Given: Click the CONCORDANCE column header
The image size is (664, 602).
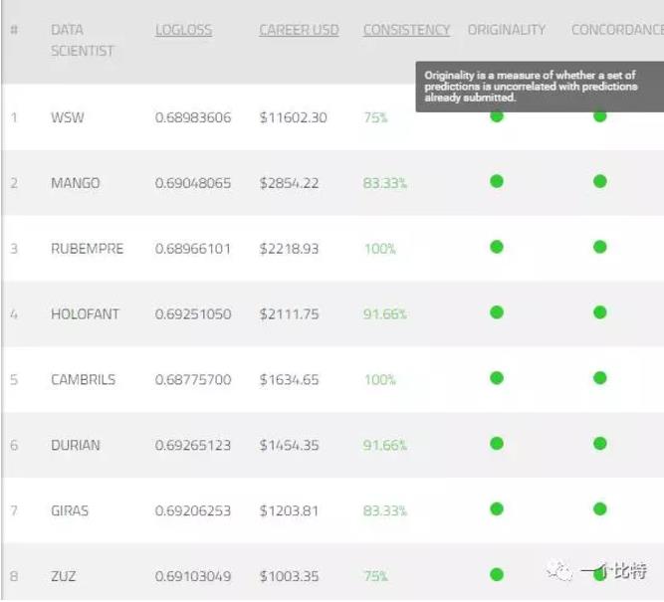Looking at the screenshot, I should pyautogui.click(x=617, y=30).
